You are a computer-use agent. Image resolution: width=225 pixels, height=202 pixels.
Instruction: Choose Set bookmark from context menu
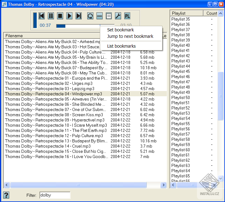pos(121,30)
